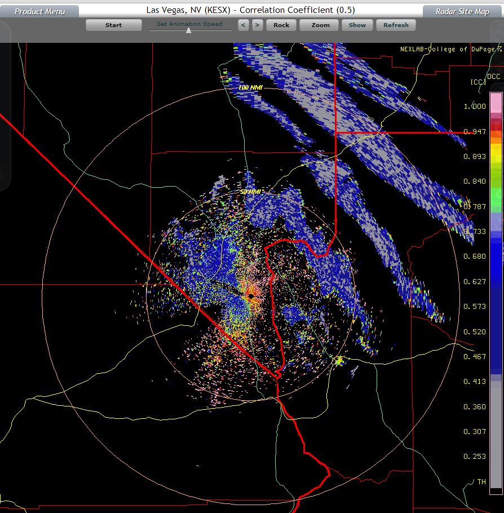Screen dimensions: 504x513
Task: Click the 50 NMI range ring label
Action: click(x=251, y=192)
